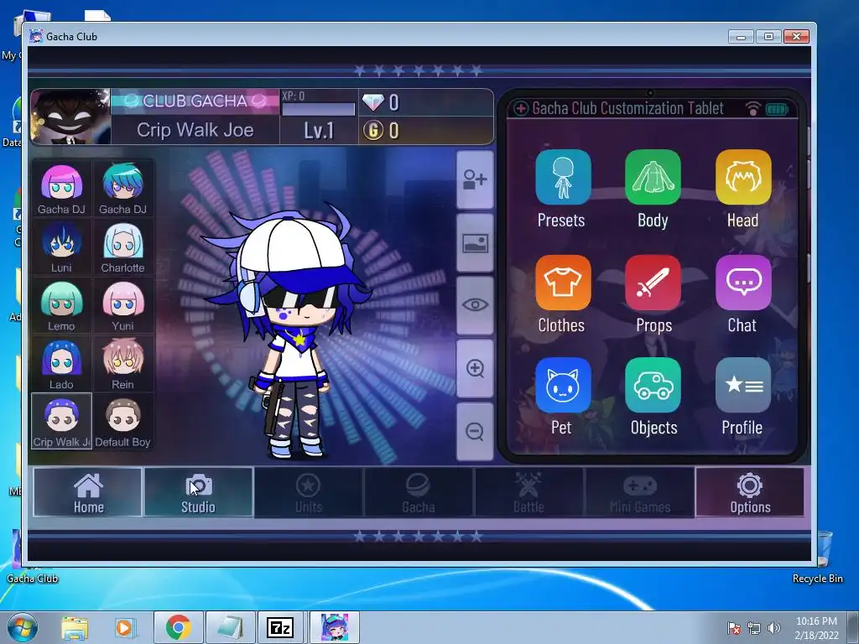Open the Chat bubble icon
Screen dimensions: 859x644
point(743,282)
